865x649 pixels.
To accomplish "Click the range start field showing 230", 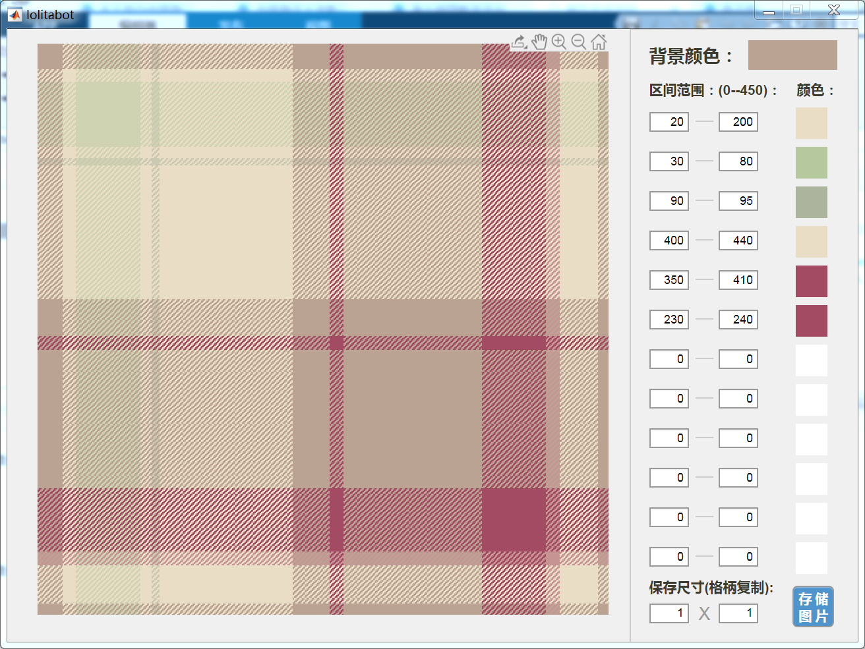I will pos(669,320).
